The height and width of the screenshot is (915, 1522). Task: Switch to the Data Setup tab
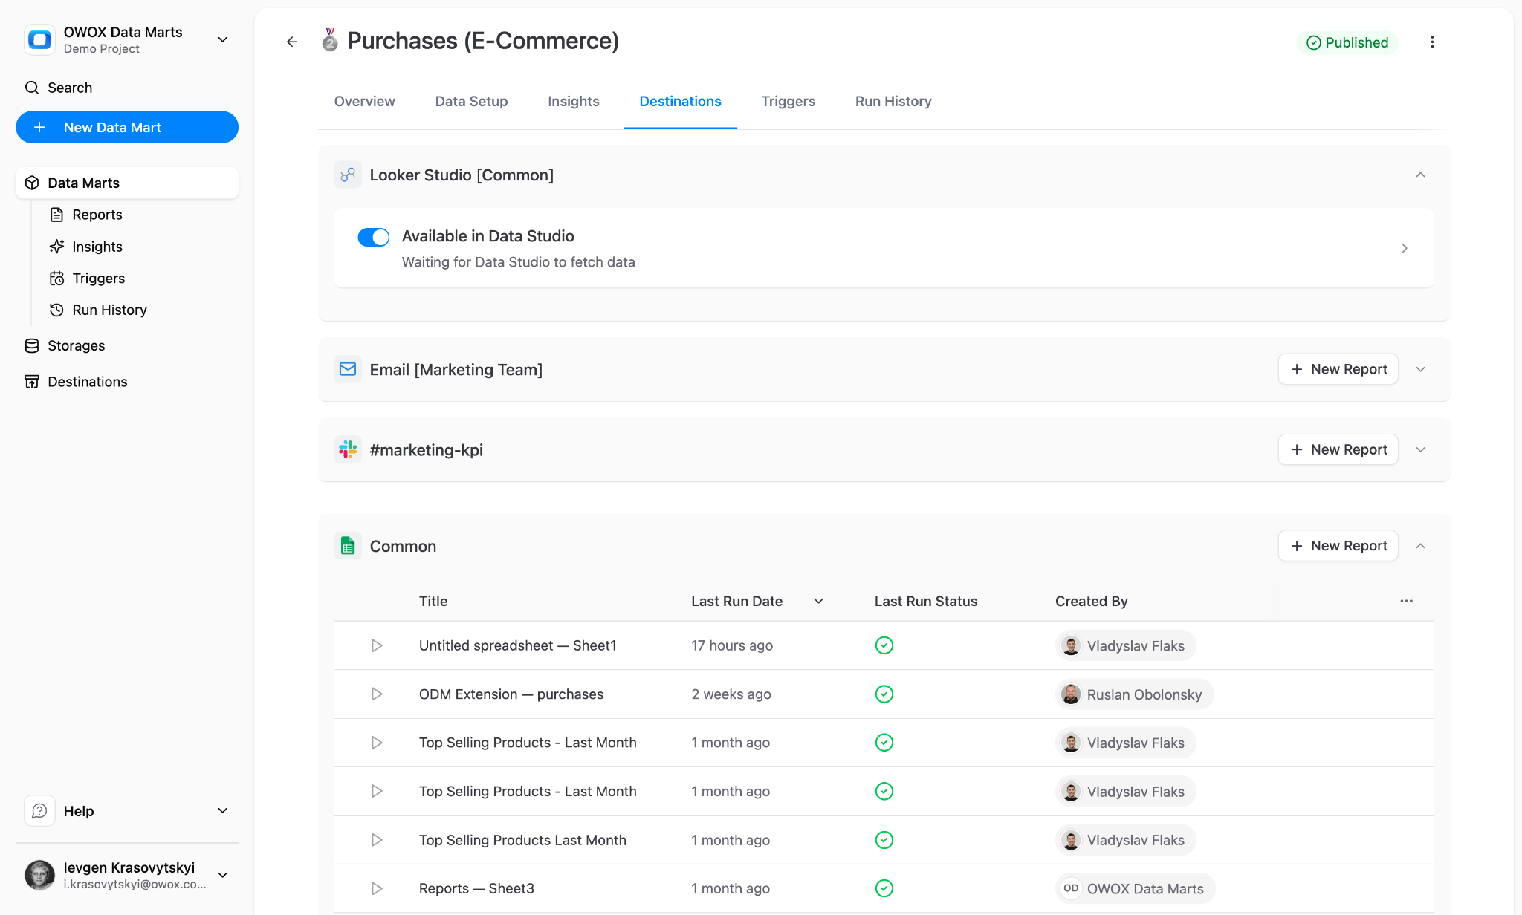tap(471, 102)
